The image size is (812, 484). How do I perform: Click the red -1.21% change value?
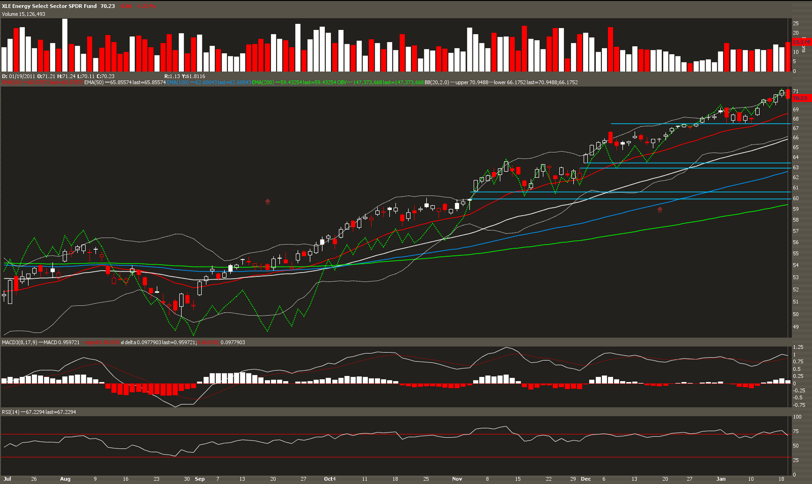coord(147,6)
